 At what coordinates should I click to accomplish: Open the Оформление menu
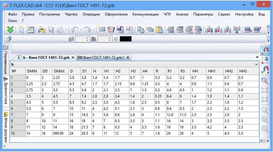[116, 14]
